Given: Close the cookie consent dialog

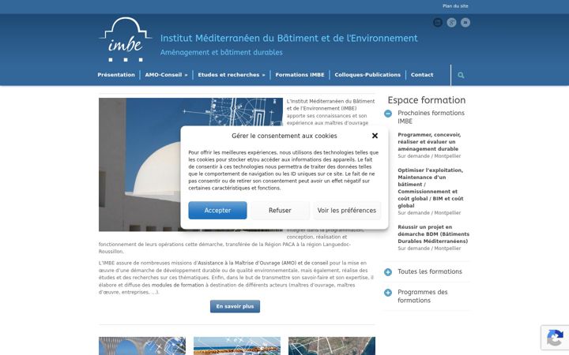Looking at the screenshot, I should coord(375,136).
